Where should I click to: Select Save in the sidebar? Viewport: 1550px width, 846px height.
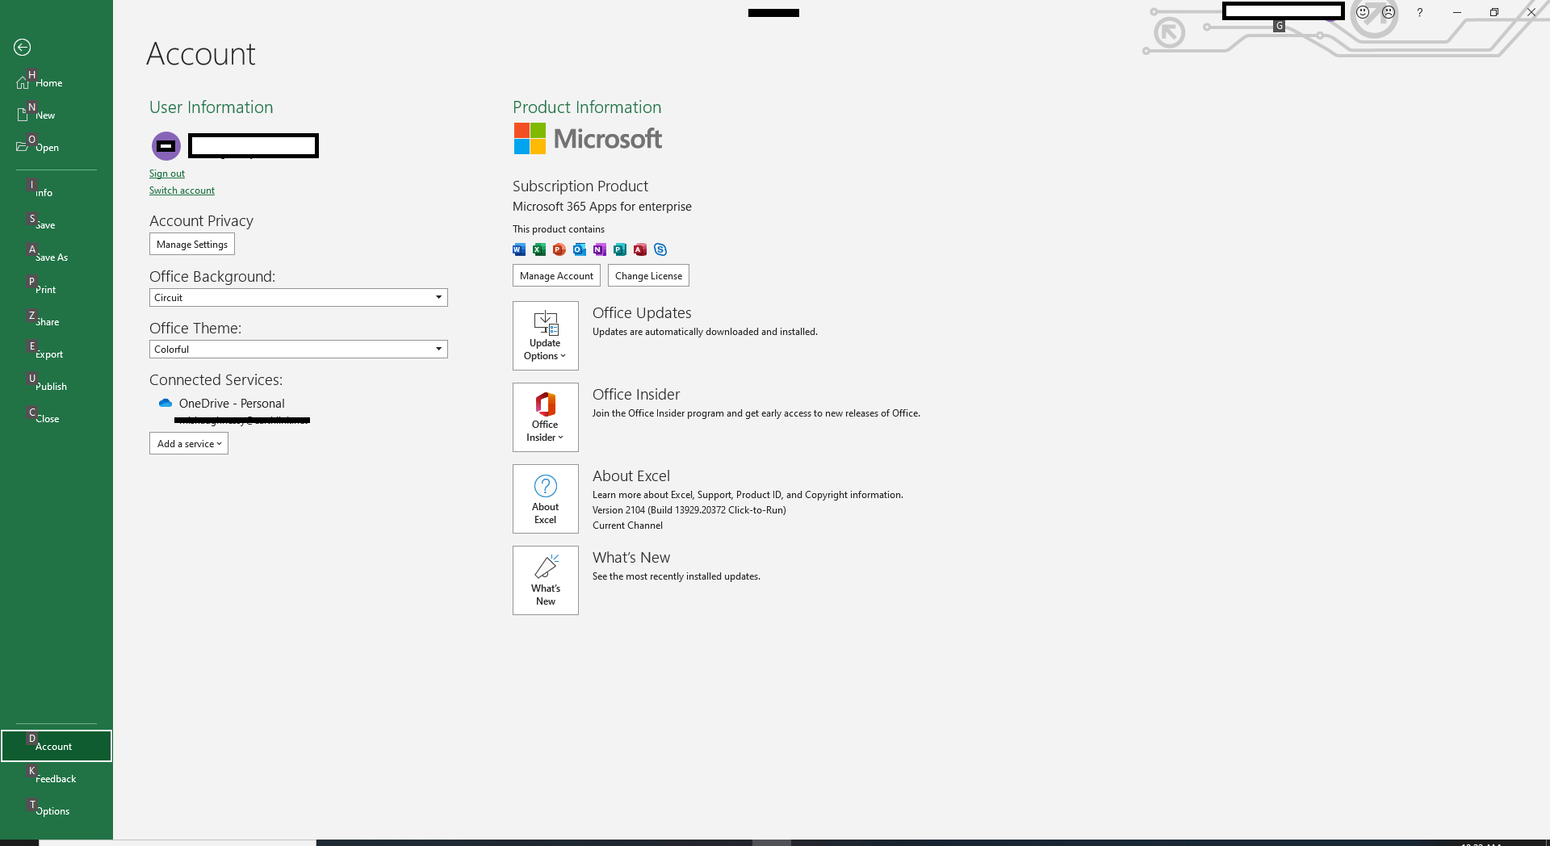point(57,224)
